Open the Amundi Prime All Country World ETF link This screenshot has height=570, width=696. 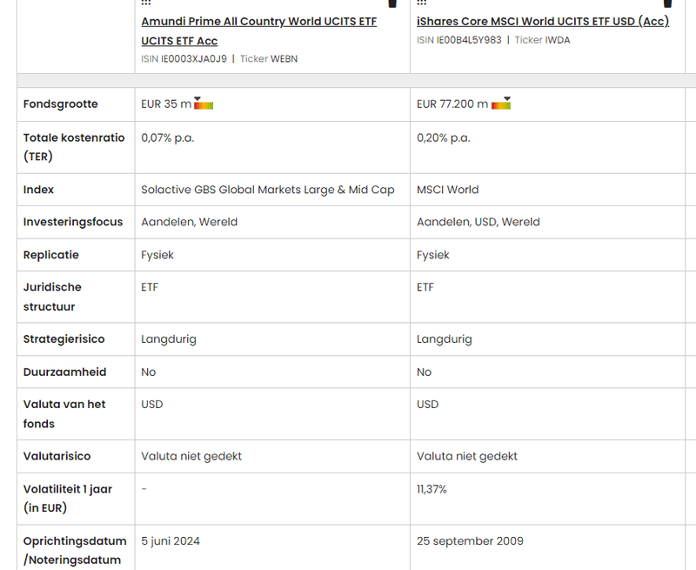258,22
